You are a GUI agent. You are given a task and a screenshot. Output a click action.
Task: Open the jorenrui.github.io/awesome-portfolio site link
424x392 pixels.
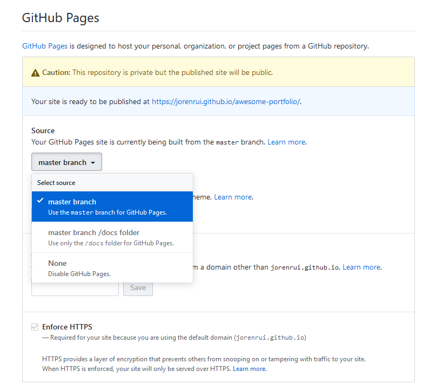226,102
